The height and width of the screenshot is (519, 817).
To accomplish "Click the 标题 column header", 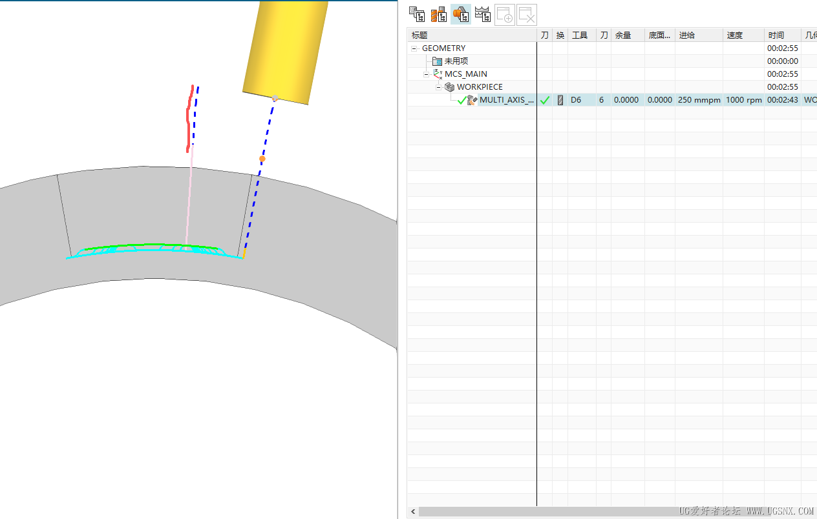I will [x=472, y=36].
